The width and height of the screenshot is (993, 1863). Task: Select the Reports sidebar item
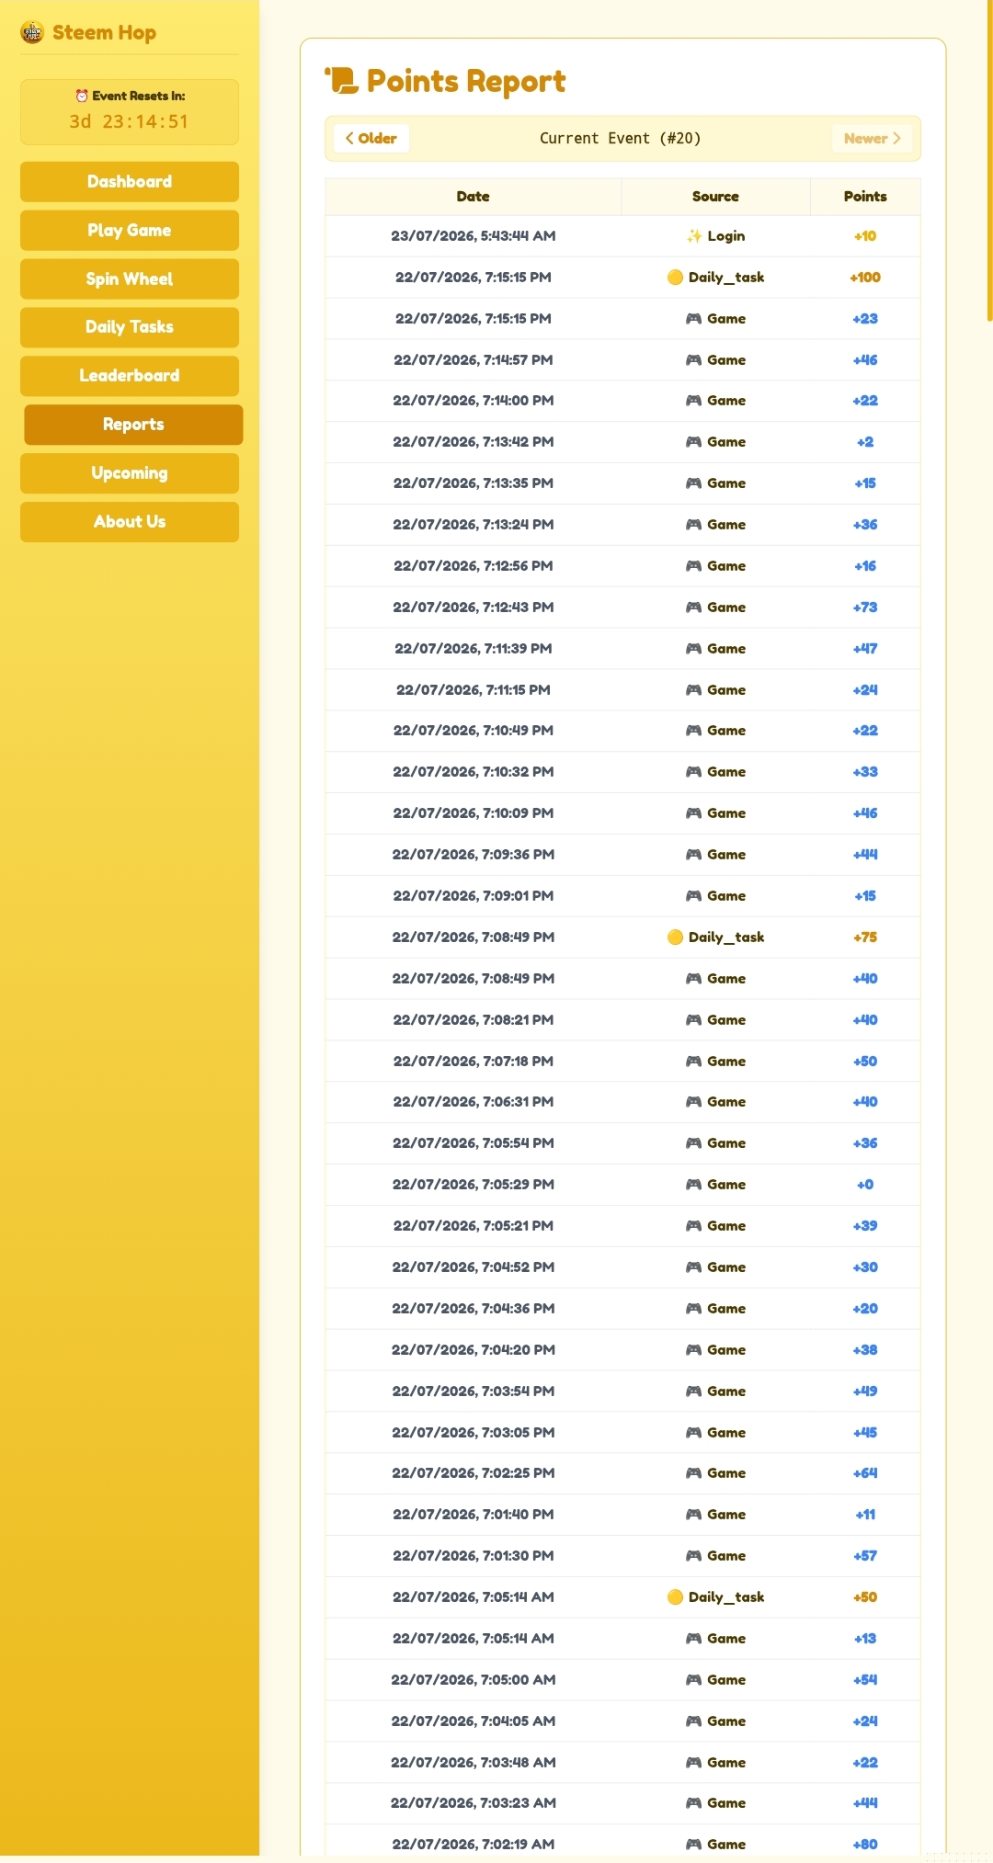[133, 425]
